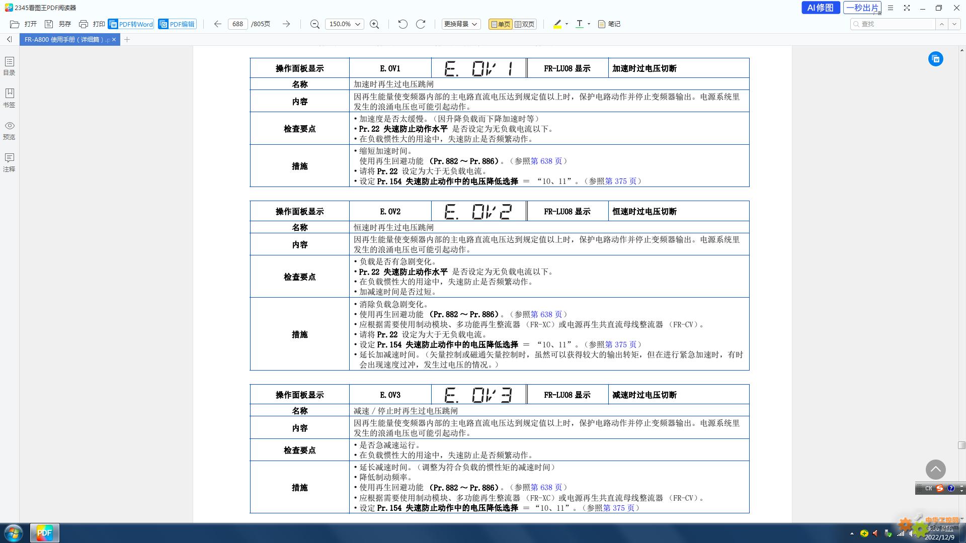The height and width of the screenshot is (543, 966).
Task: Click the E.OV1 code cell
Action: tap(390, 68)
